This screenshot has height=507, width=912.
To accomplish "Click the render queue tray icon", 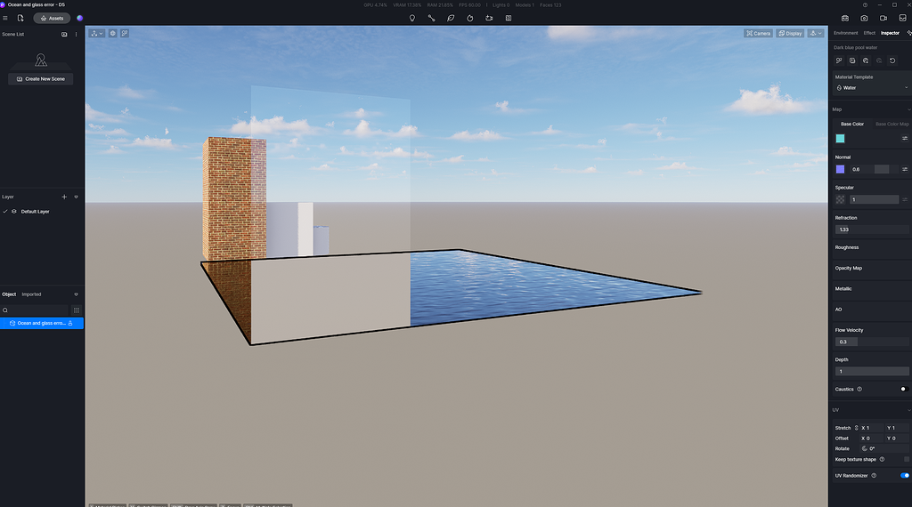I will point(903,18).
